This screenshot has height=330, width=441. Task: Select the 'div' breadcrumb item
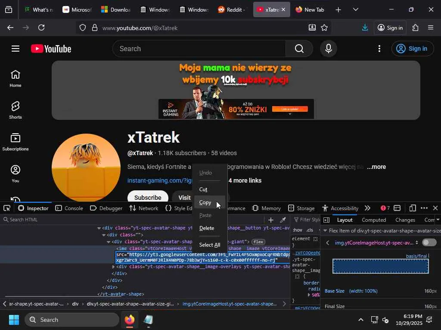pyautogui.click(x=75, y=304)
